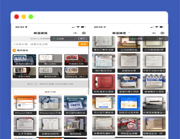Open the 高速违章整蛊显示 card
The width and height of the screenshot is (180, 139).
click(x=154, y=105)
